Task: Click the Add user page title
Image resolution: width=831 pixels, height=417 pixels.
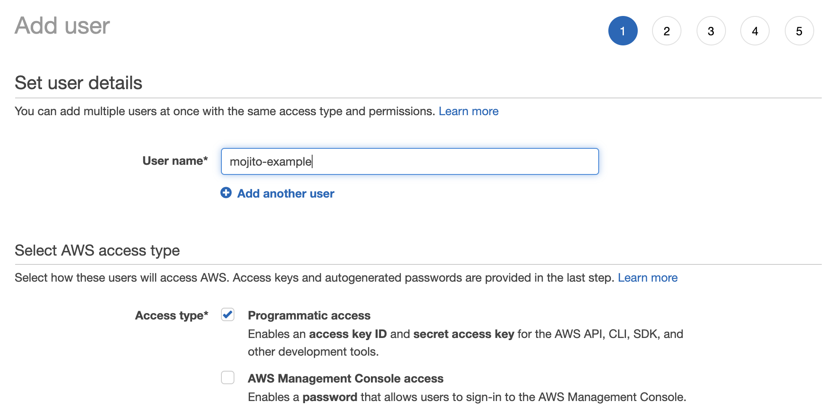Action: pos(61,26)
